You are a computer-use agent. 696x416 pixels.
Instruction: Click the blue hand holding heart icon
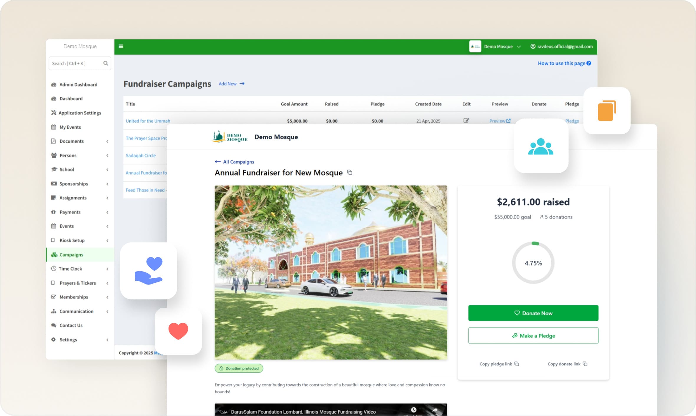pos(149,271)
